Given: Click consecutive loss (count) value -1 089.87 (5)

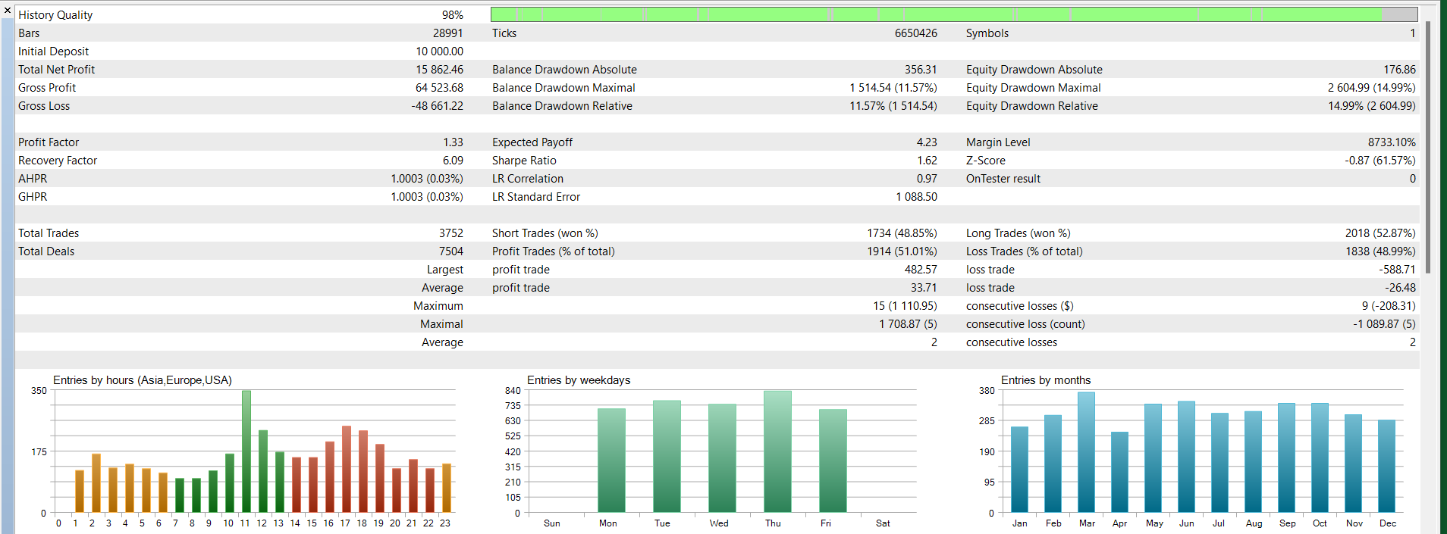Looking at the screenshot, I should [x=1384, y=324].
